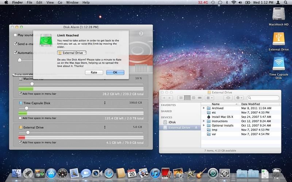
Task: Launch FaceTime camera icon in Dock
Action: (x=97, y=173)
